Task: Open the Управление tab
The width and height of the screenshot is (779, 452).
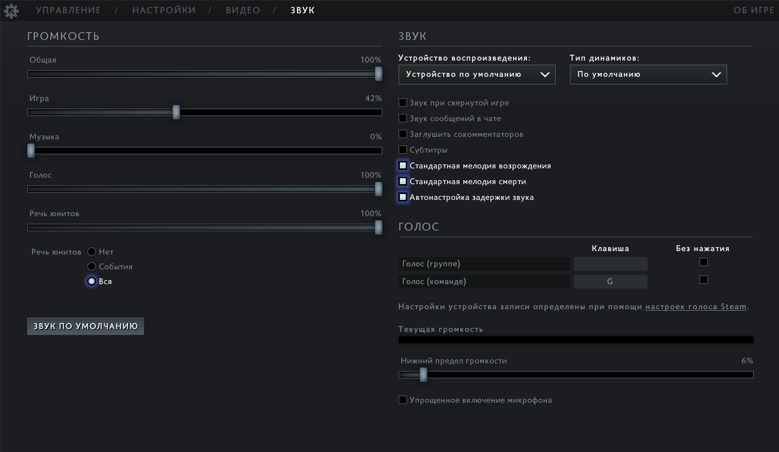Action: (68, 10)
